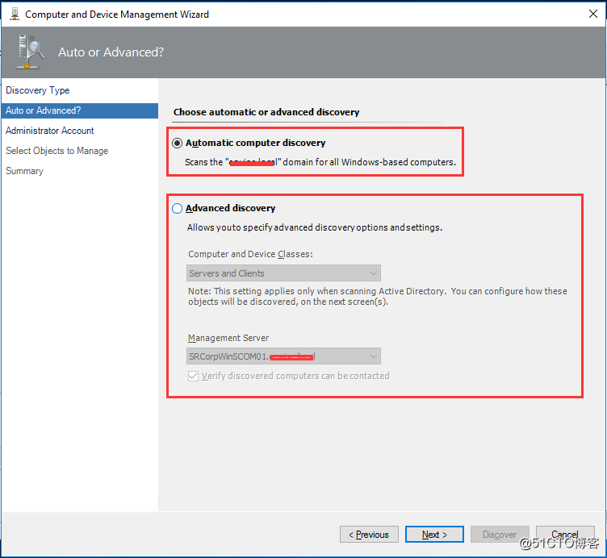Open the Select Objects to Manage step
The image size is (607, 558).
coord(57,151)
